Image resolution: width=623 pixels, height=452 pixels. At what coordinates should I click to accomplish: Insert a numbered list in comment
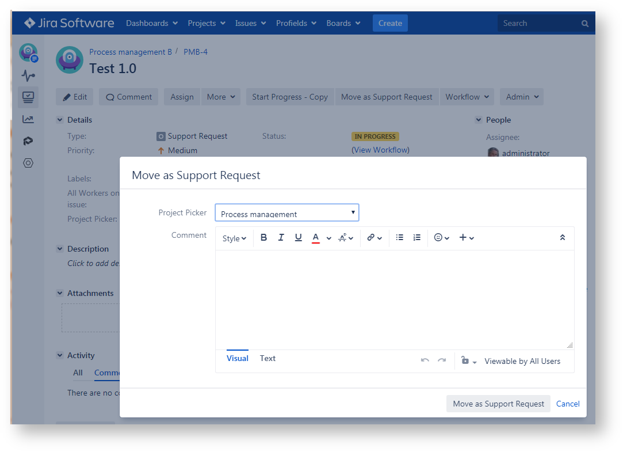click(x=417, y=238)
